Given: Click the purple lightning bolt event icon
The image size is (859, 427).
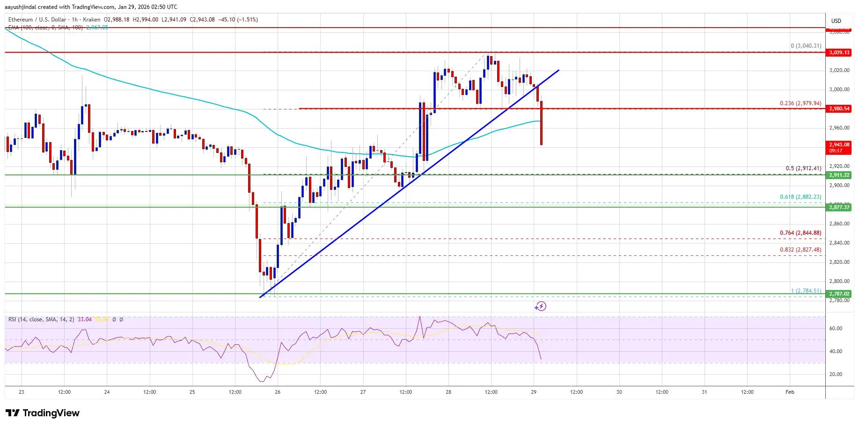Looking at the screenshot, I should point(541,306).
